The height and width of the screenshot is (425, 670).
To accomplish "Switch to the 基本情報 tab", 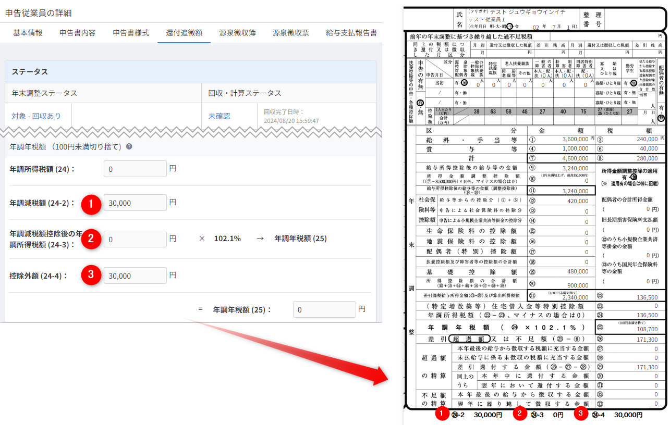I will pos(28,33).
